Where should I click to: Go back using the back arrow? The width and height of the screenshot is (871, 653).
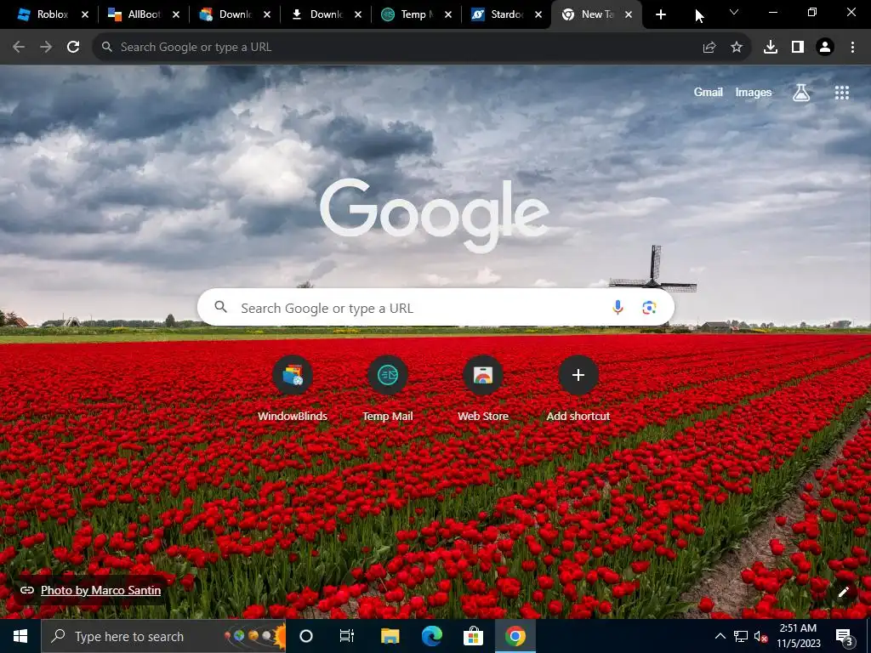19,48
